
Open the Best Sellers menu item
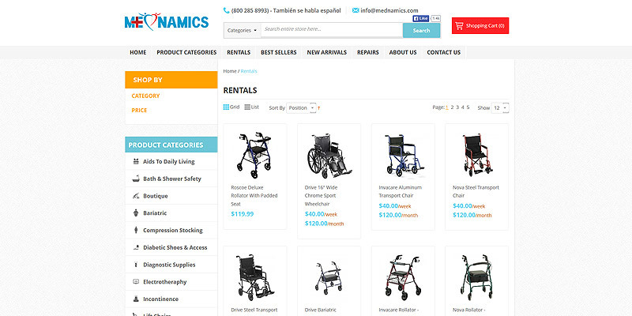click(279, 52)
